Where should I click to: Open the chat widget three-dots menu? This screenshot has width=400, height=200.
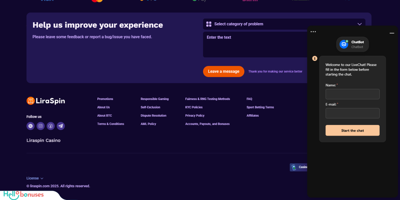click(313, 32)
